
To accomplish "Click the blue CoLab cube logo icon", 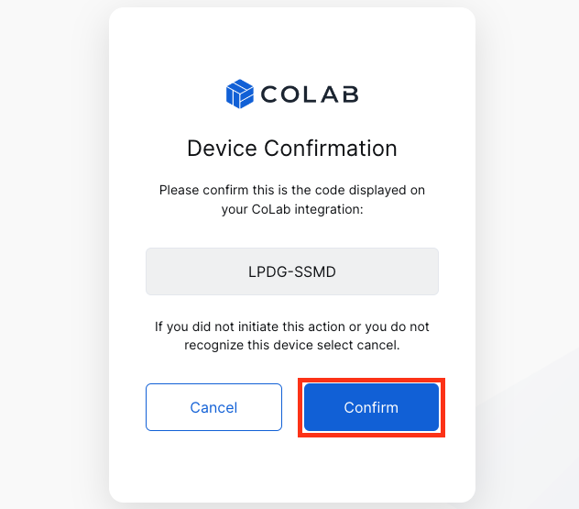I will click(x=240, y=94).
